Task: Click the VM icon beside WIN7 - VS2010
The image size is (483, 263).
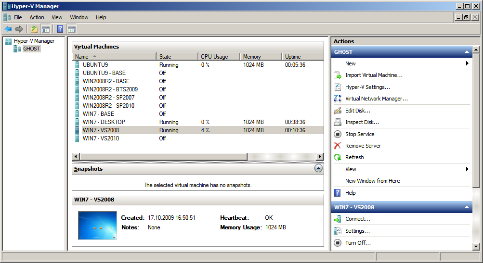Action: [78, 138]
